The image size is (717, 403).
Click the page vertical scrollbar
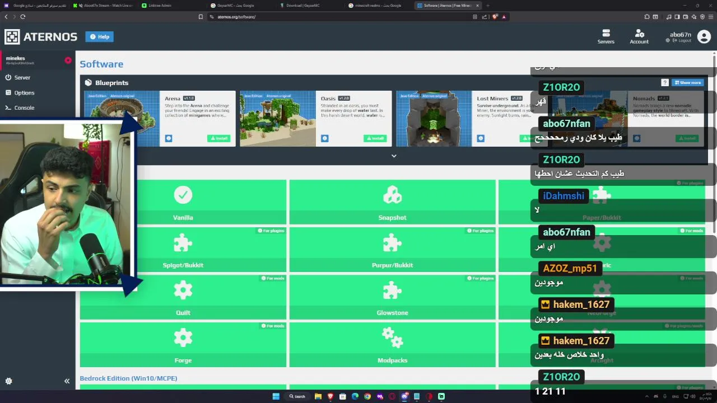point(714,146)
